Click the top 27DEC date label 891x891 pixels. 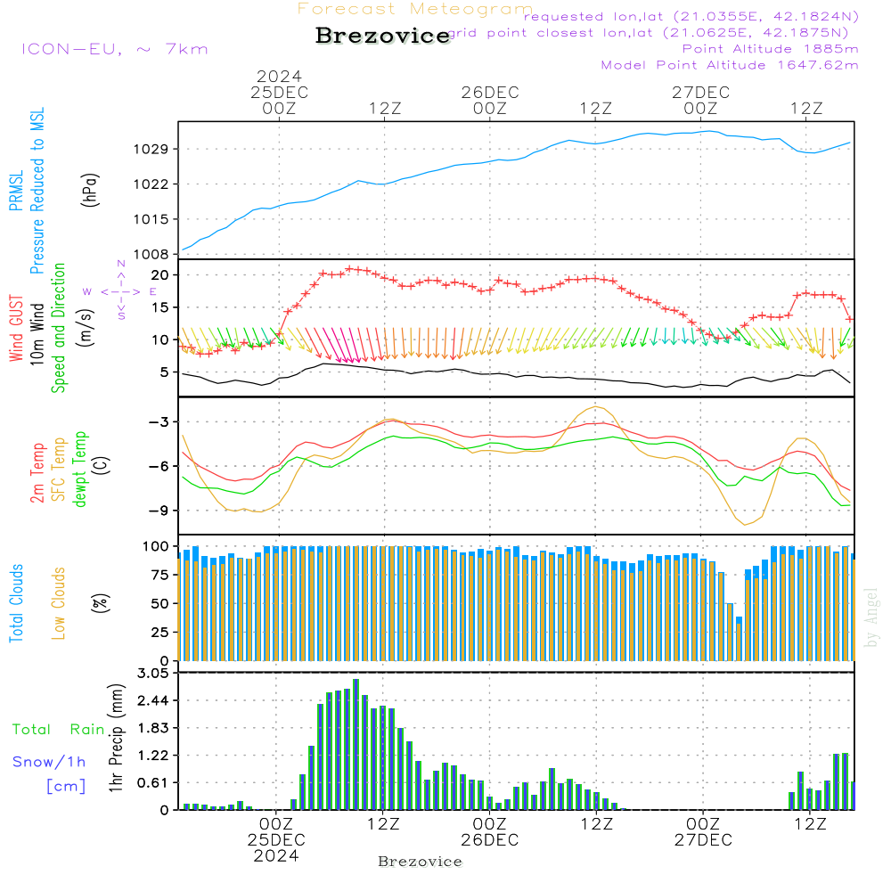[700, 93]
